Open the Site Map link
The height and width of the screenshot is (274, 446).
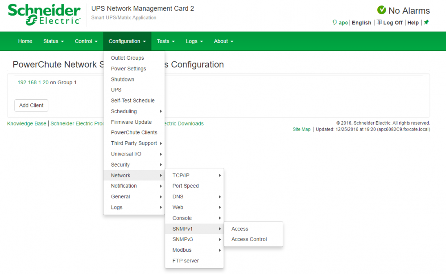click(x=301, y=129)
